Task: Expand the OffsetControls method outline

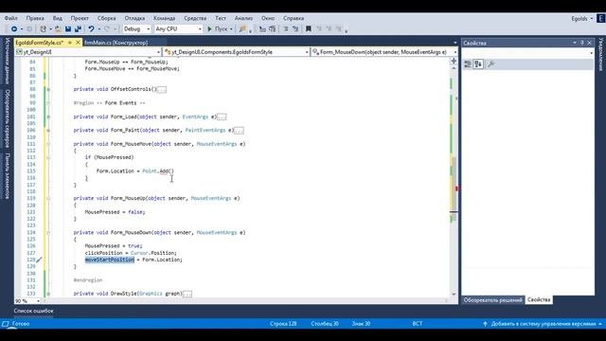Action: coord(48,89)
